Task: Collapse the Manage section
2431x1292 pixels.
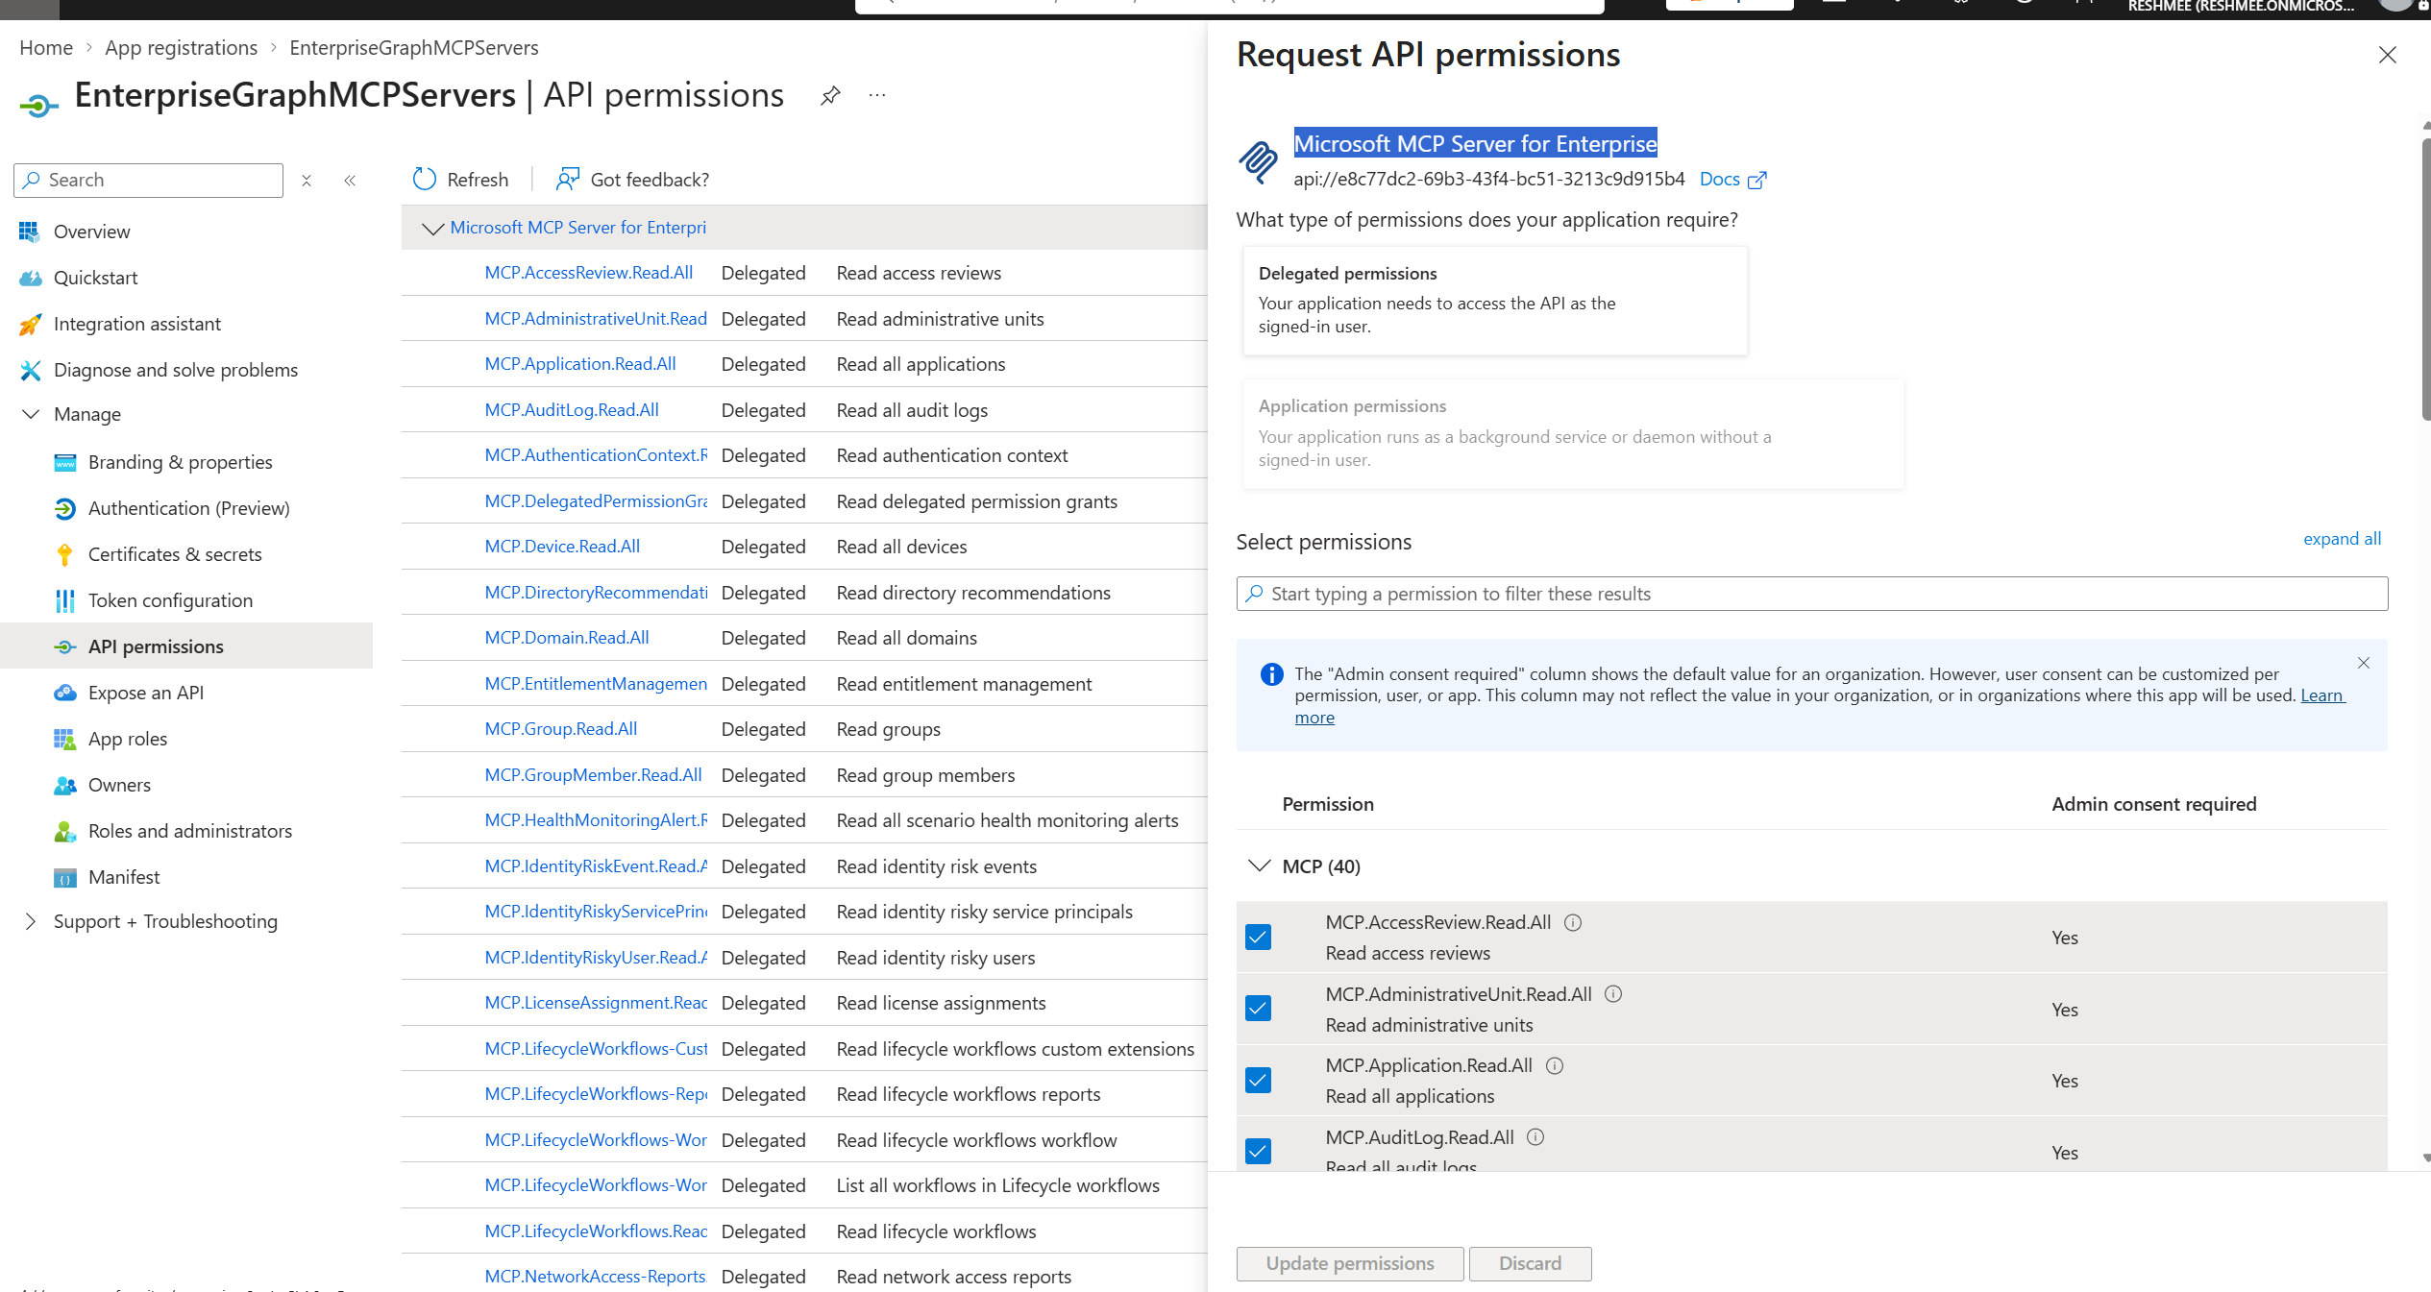Action: pos(31,414)
